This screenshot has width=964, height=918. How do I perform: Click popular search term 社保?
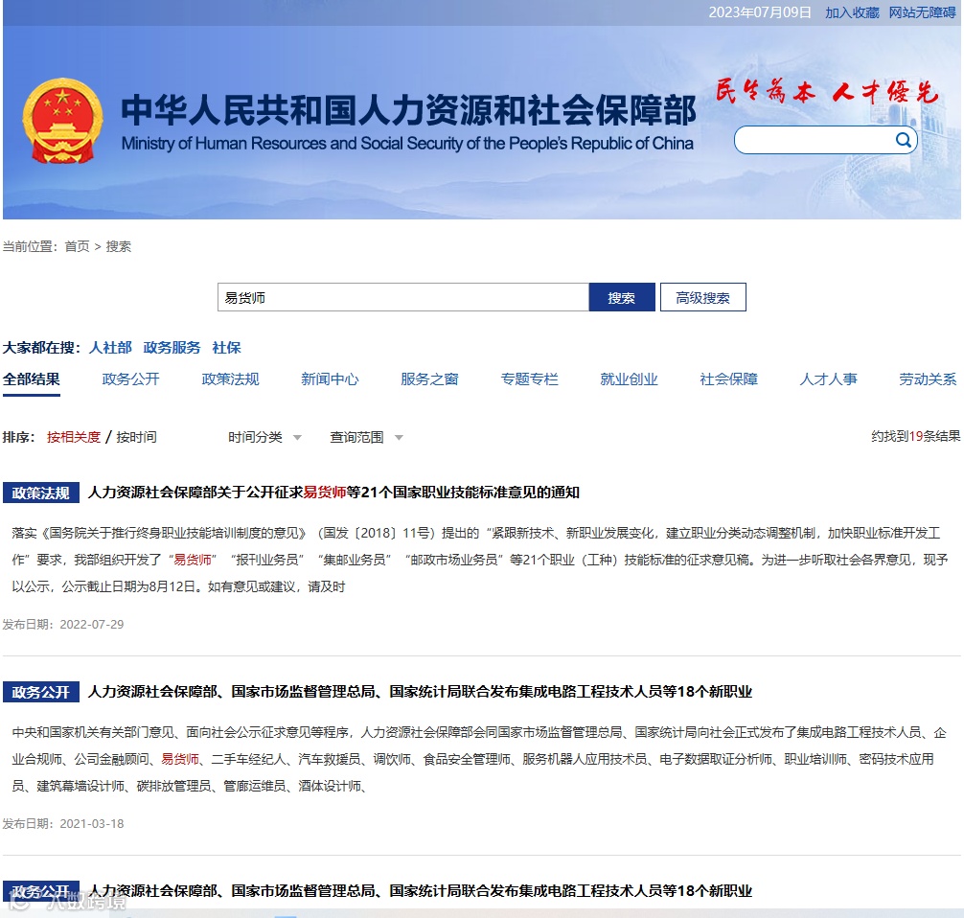click(x=226, y=348)
